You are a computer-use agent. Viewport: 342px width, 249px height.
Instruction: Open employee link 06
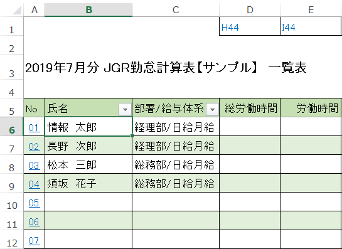[35, 222]
